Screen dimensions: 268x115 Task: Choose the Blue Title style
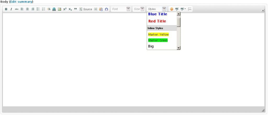tap(158, 14)
